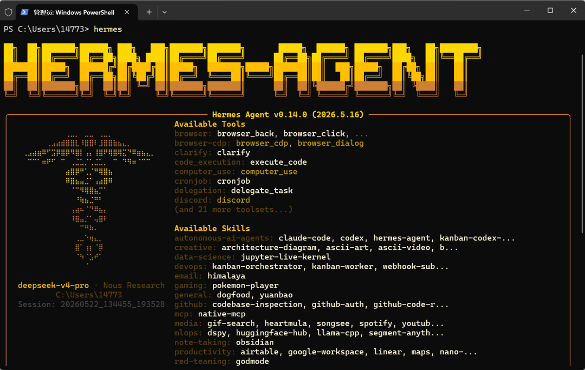
Task: Click the 'songsee' media skill
Action: coord(333,324)
